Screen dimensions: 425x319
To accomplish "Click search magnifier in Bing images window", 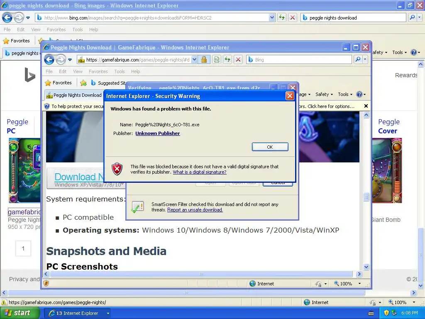I will click(x=412, y=17).
